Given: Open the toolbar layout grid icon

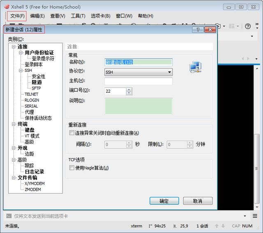Looking at the screenshot, I should (x=232, y=26).
